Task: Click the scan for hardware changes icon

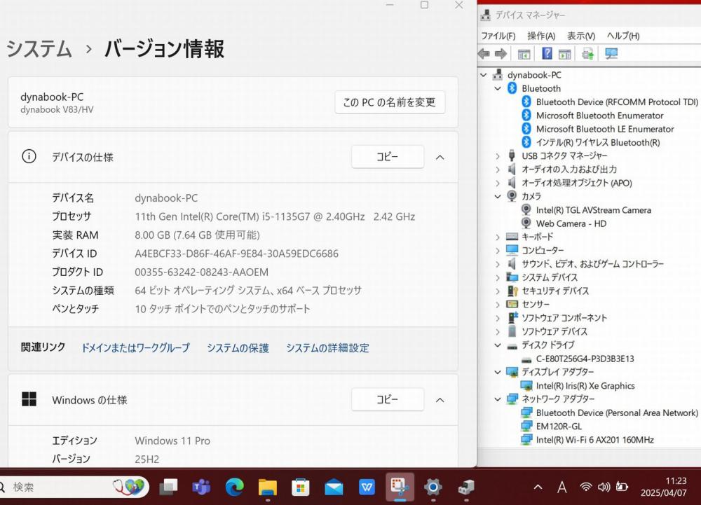Action: pos(611,54)
